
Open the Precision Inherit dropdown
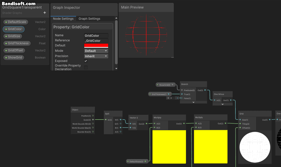tap(96, 56)
